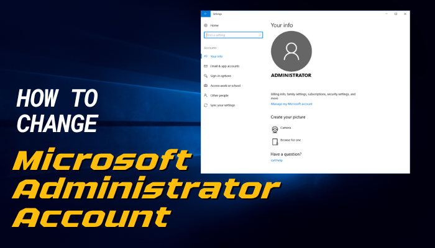
Task: Maximize the Settings window
Action: tap(396, 14)
